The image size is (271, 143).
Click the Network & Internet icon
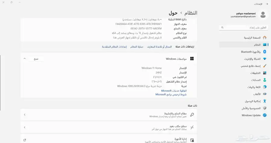(x=265, y=59)
